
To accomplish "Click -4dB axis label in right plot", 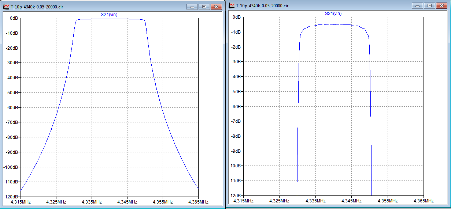I will [x=236, y=76].
